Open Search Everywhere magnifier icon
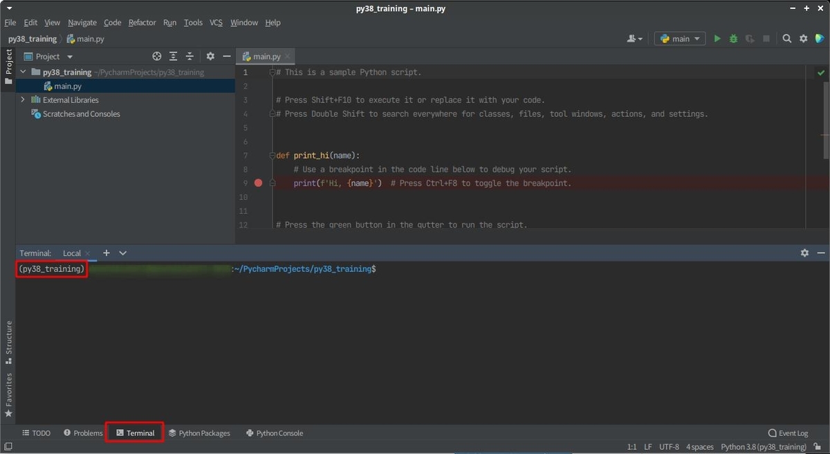Screen dimensions: 830x454 click(787, 39)
